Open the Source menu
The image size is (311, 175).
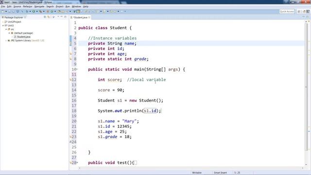[17, 6]
